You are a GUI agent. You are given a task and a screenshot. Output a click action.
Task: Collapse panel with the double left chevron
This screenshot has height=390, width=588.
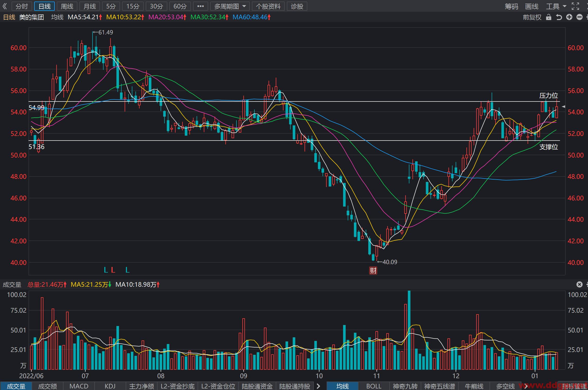5,6
